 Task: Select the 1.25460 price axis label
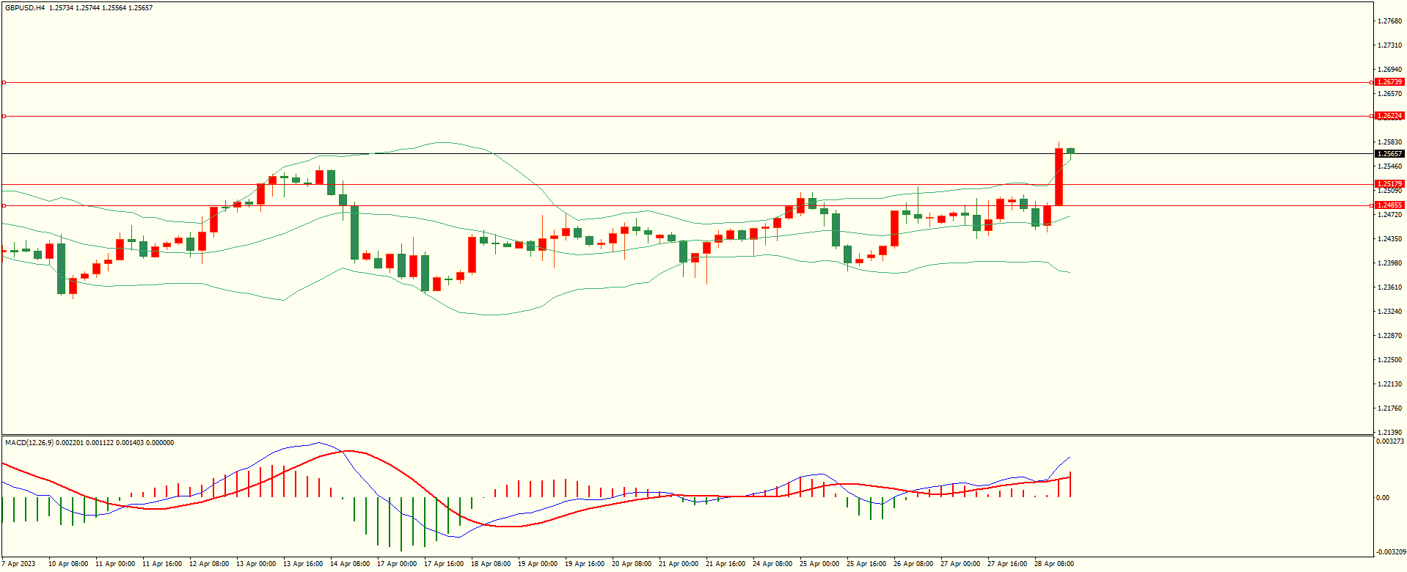coord(1390,166)
